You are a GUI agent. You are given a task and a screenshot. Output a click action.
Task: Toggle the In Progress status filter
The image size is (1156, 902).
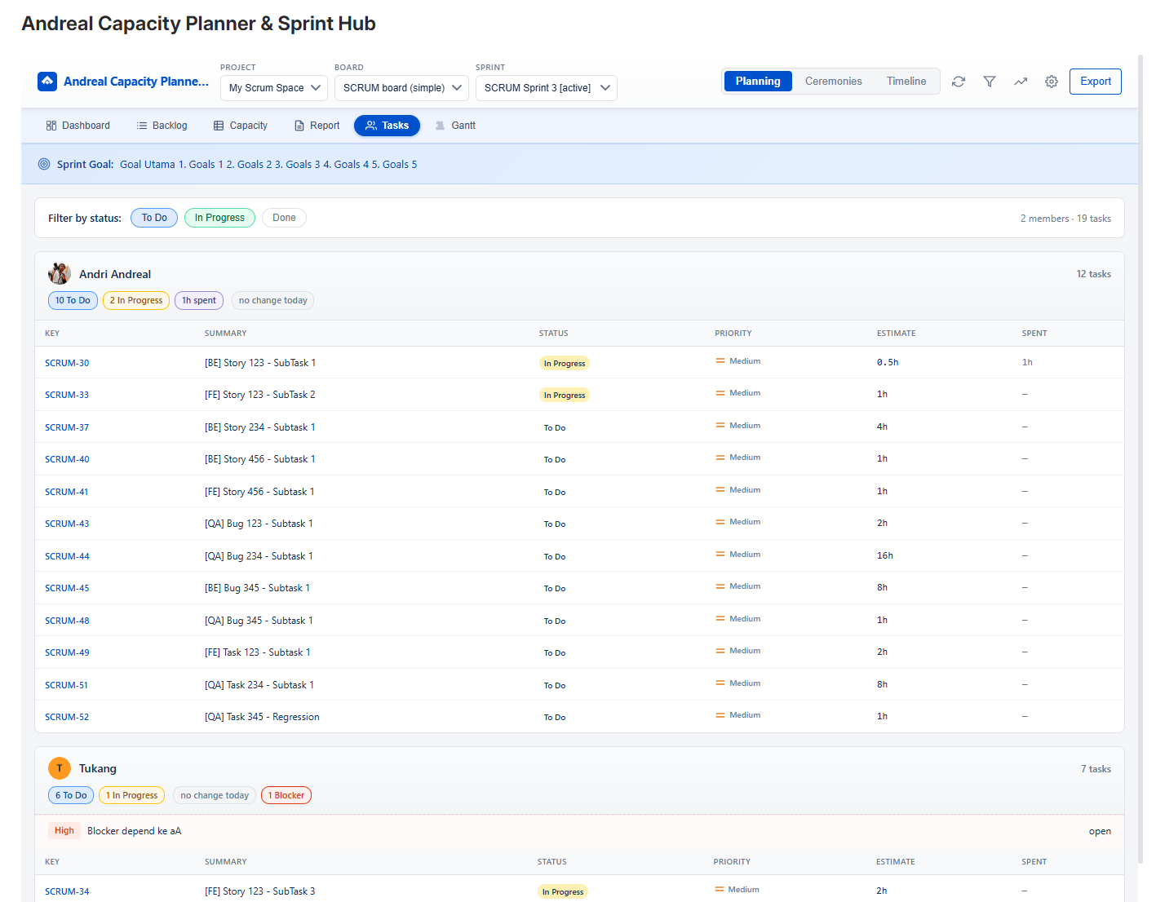[219, 218]
